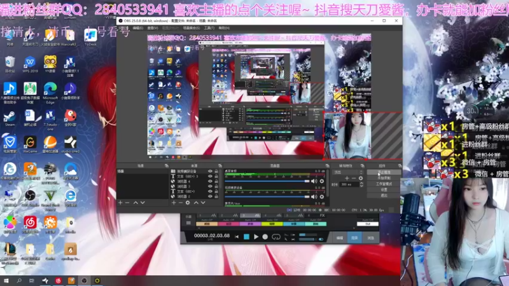Open the scene transition type dropdown
The height and width of the screenshot is (286, 509).
point(348,172)
